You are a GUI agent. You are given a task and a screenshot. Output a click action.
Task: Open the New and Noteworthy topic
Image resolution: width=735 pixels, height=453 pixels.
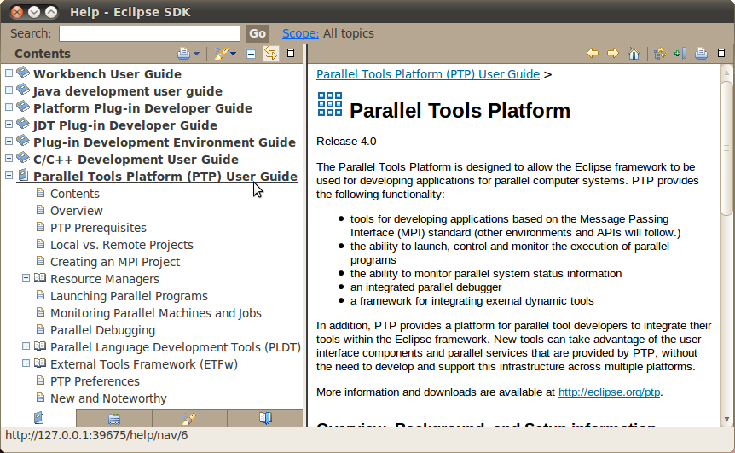tap(109, 398)
